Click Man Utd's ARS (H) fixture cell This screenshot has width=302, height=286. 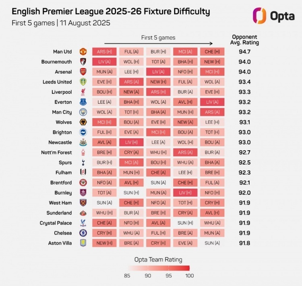[x=104, y=52]
